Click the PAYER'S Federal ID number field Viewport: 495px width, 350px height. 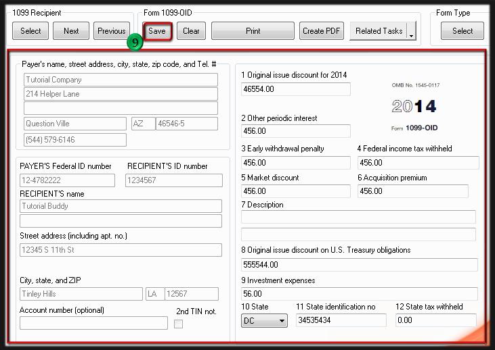(x=67, y=180)
